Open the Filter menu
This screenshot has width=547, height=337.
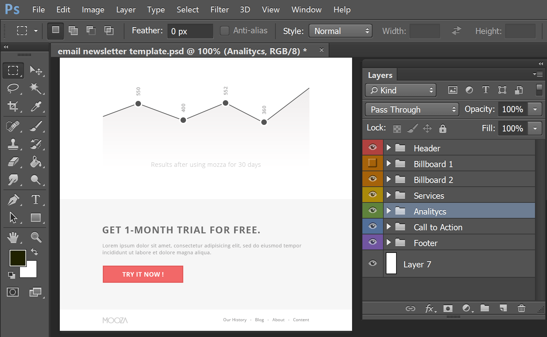tap(219, 10)
